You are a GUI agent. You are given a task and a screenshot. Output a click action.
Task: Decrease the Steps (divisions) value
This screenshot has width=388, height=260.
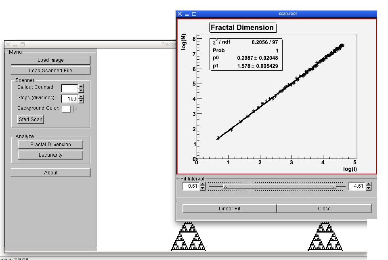point(81,101)
